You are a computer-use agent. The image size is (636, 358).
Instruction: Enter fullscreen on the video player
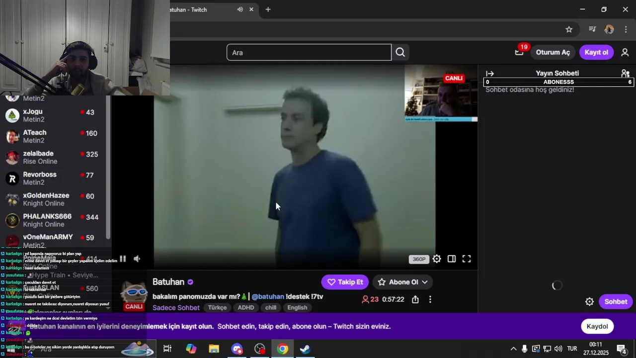pyautogui.click(x=467, y=259)
